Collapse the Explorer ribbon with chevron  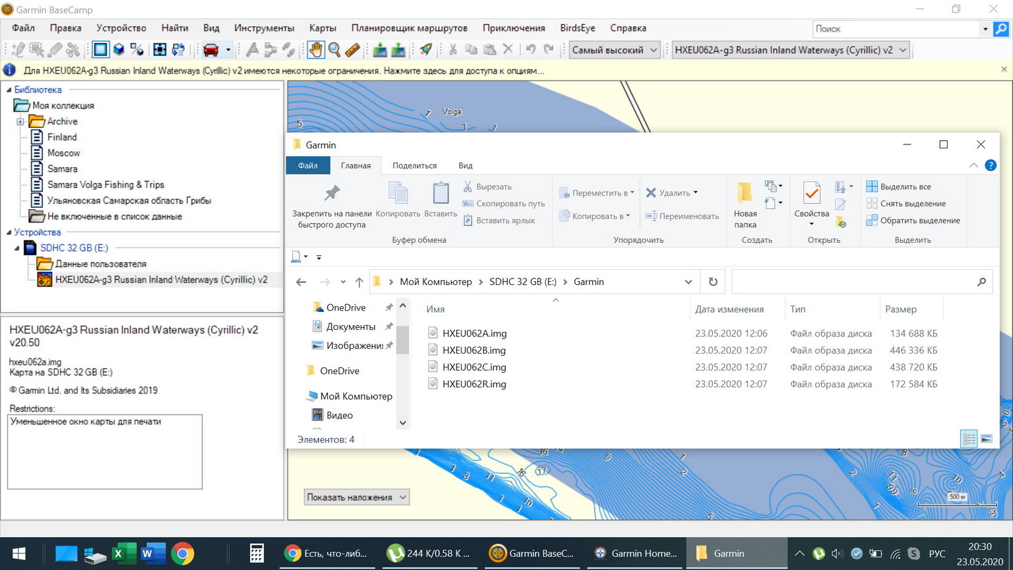(x=973, y=166)
